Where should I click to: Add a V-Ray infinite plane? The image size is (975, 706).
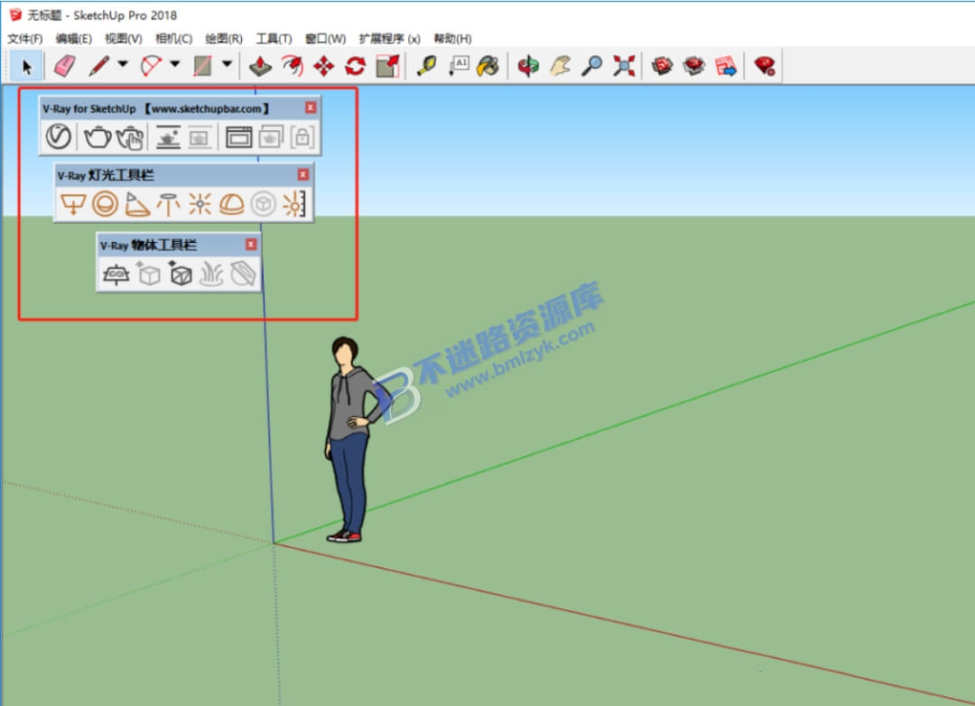pos(116,274)
